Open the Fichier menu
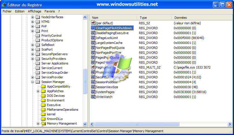 point(7,11)
